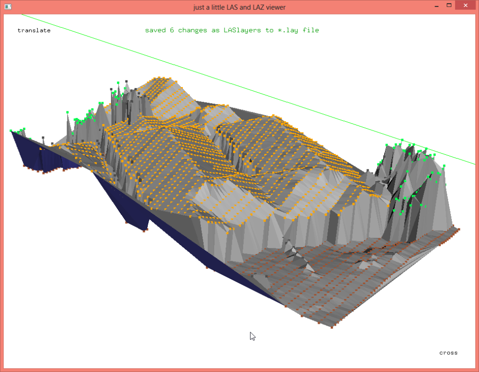Image resolution: width=479 pixels, height=372 pixels.
Task: Click the title bar reading LAS and LAZ viewer
Action: [x=239, y=7]
